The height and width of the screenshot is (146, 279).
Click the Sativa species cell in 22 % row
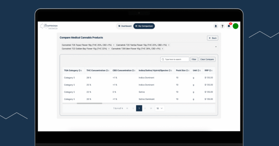click(142, 92)
